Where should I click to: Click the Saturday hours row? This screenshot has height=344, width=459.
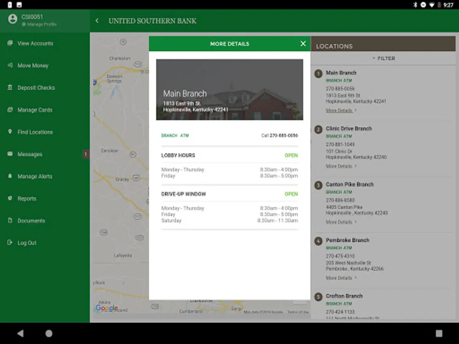pos(229,221)
